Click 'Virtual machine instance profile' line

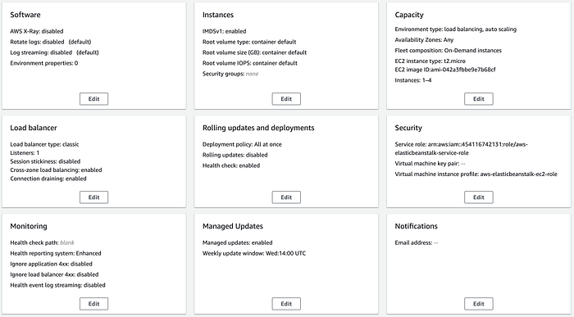(x=476, y=174)
